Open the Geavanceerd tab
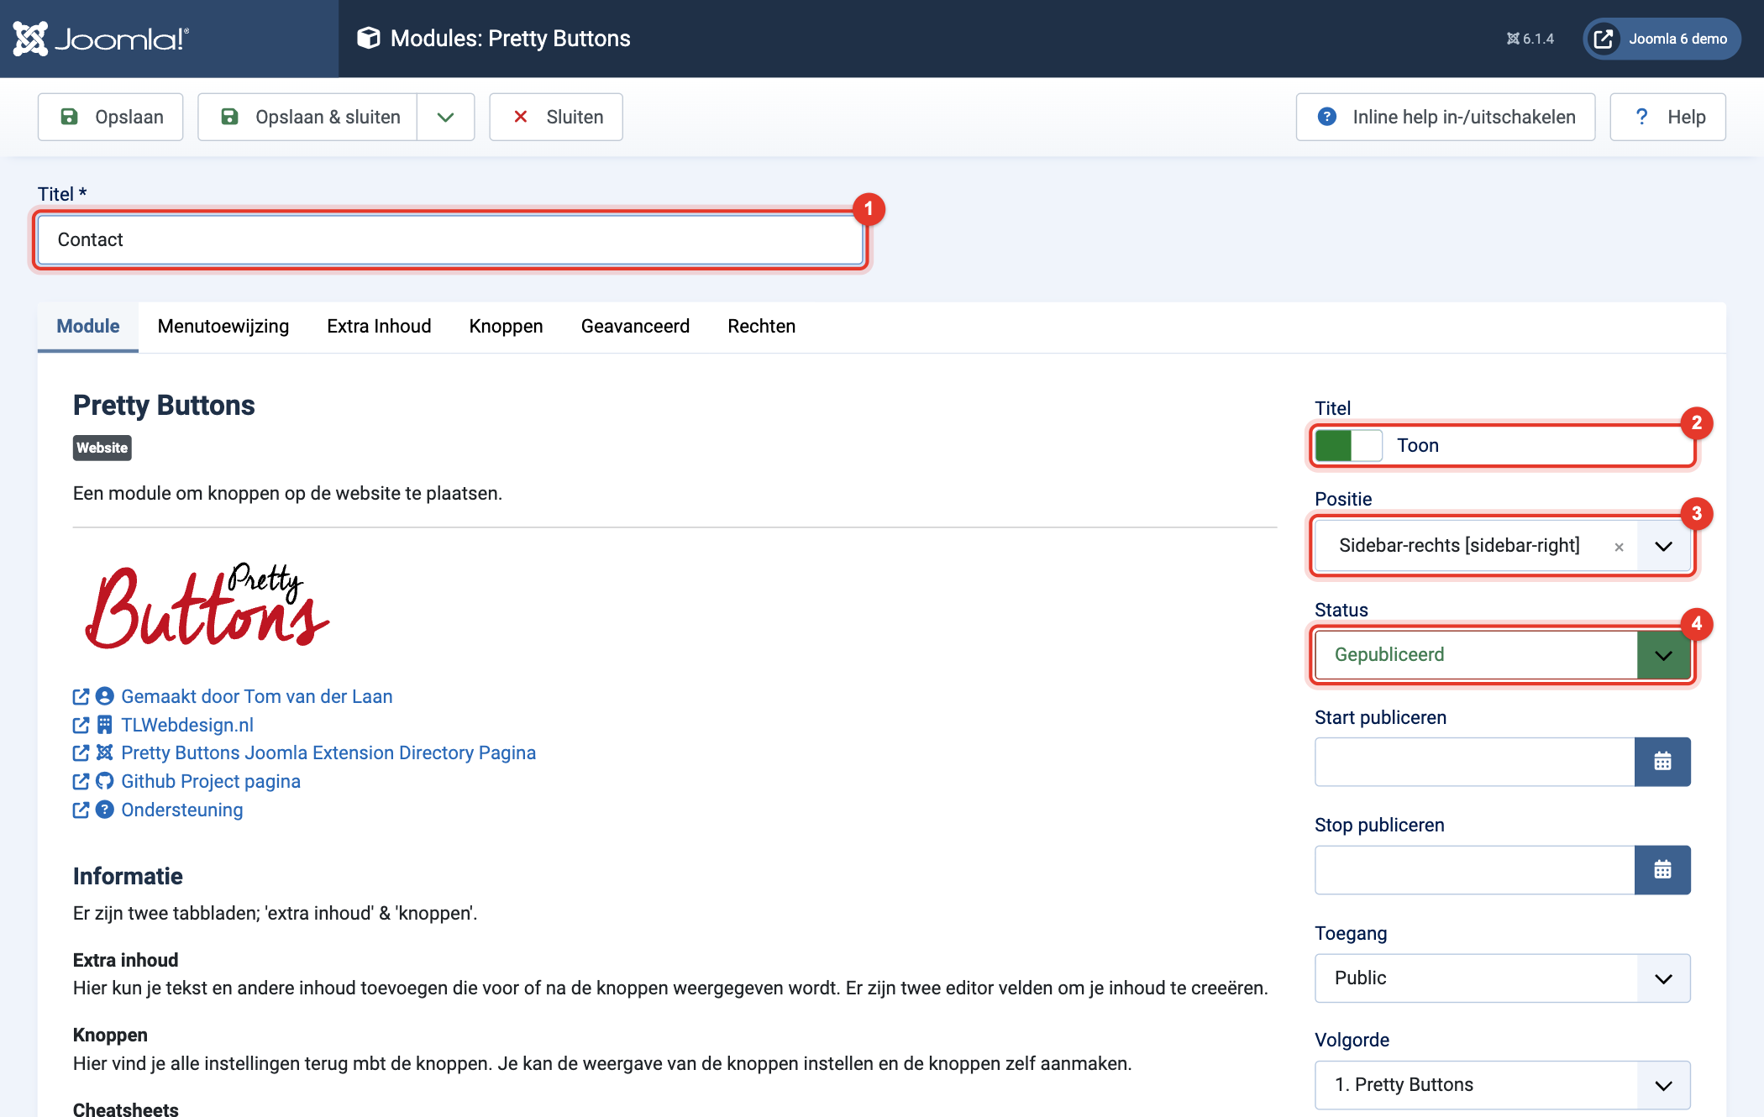The width and height of the screenshot is (1764, 1117). tap(635, 327)
